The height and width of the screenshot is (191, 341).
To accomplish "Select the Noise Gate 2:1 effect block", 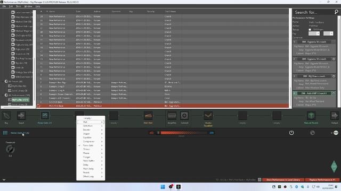I will pos(45,116).
